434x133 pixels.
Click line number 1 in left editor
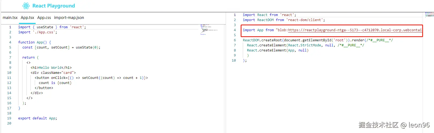tap(10, 27)
